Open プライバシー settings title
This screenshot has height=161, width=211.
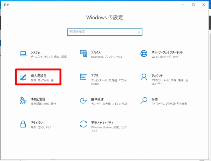38,123
